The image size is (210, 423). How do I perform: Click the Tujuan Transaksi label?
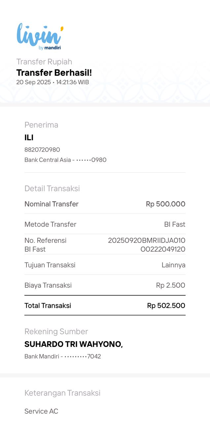point(50,265)
